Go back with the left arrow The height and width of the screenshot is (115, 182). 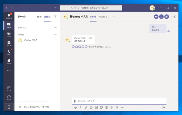pos(7,8)
